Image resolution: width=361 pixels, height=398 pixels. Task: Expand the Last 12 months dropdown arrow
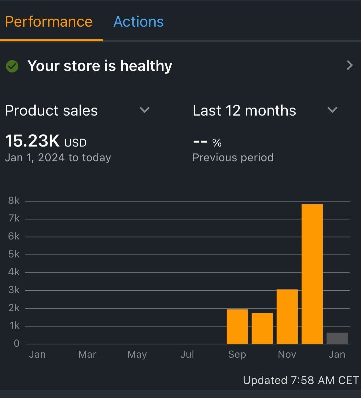pos(332,110)
